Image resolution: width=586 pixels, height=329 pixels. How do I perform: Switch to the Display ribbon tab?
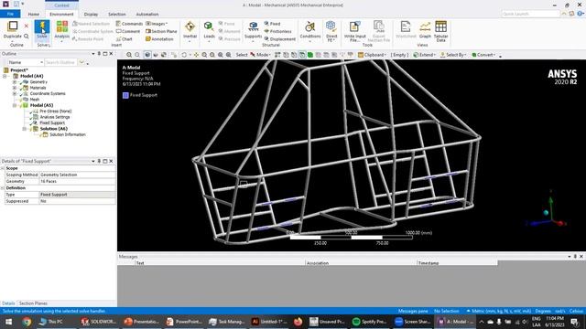pyautogui.click(x=91, y=15)
